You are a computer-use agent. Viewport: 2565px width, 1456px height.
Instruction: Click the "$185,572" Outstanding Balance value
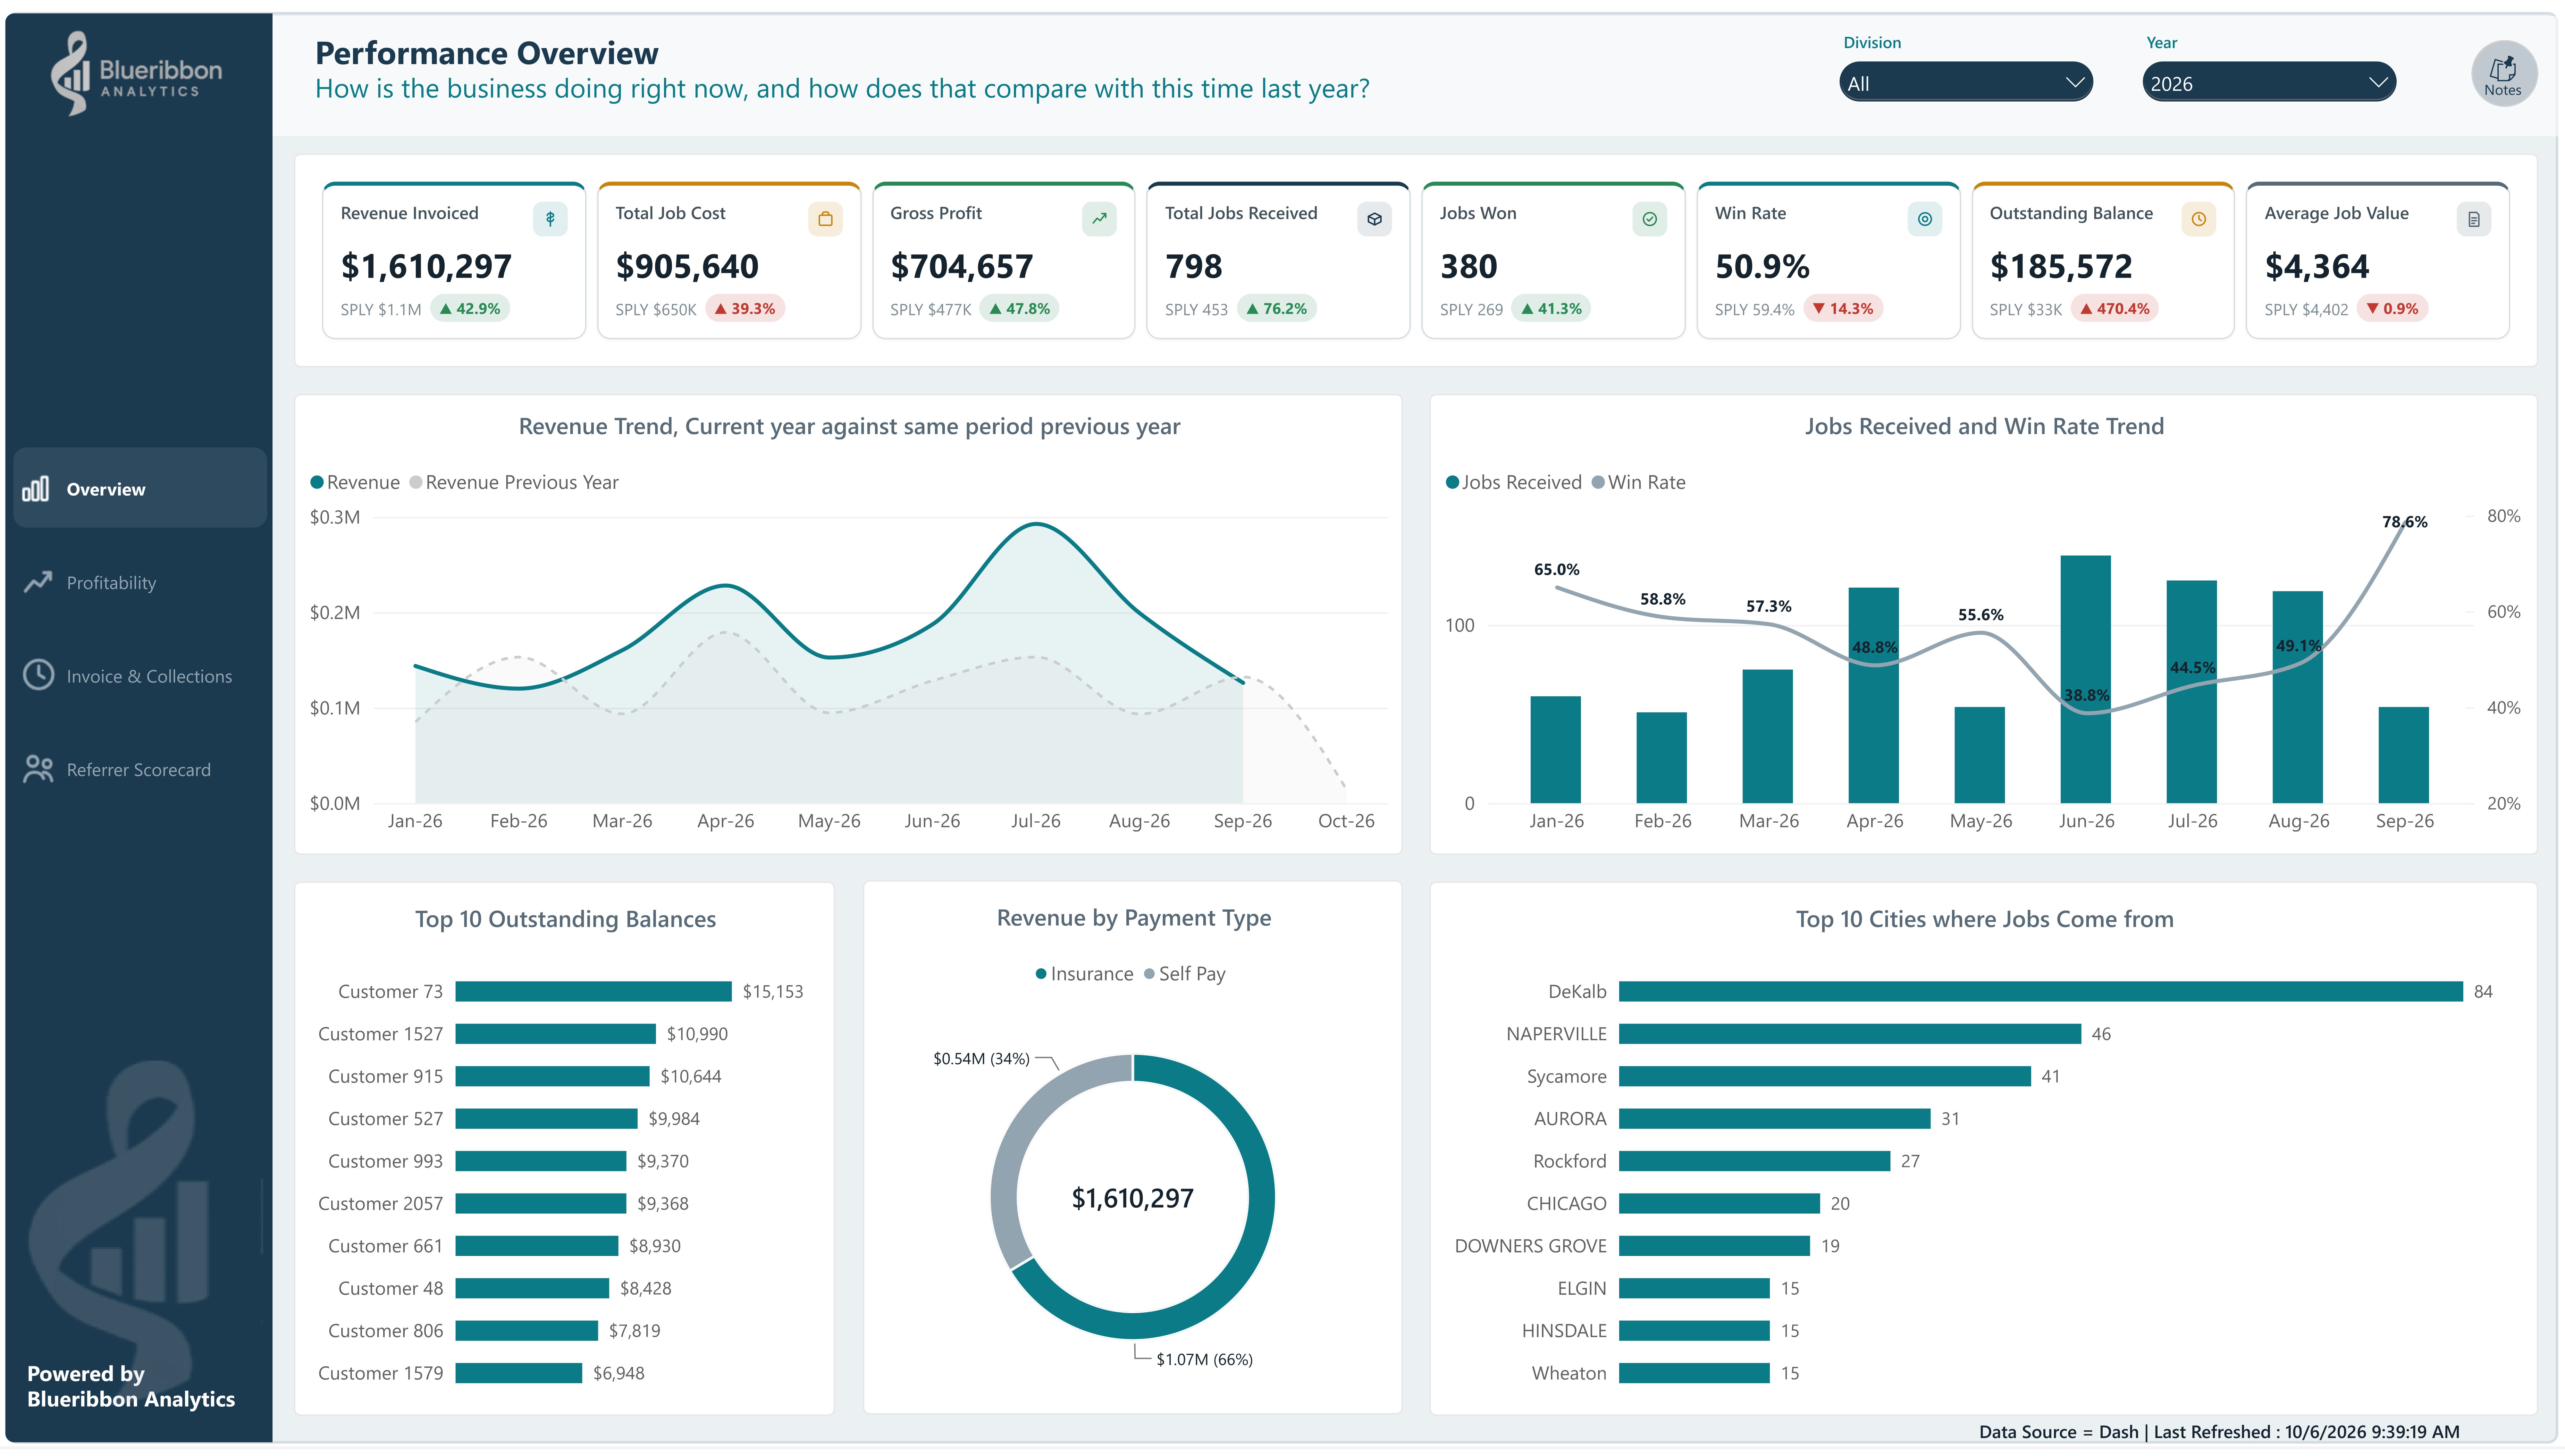click(2061, 267)
